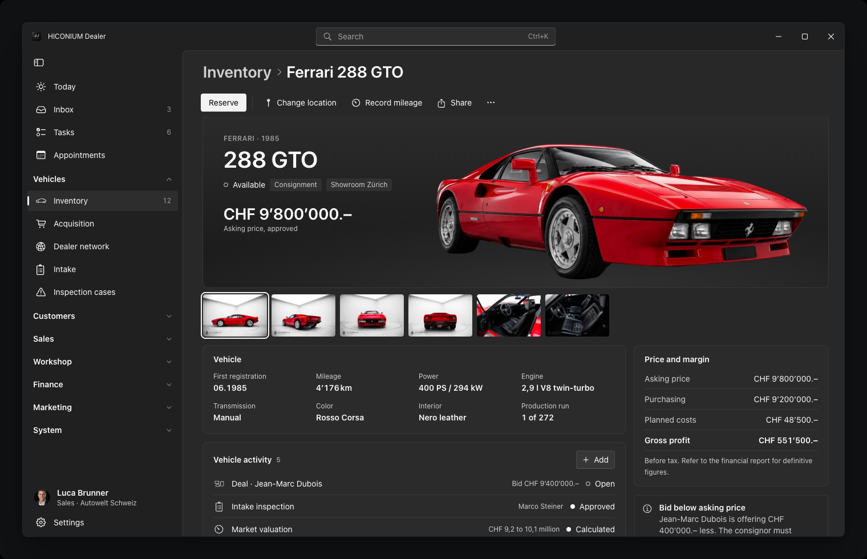The width and height of the screenshot is (867, 559).
Task: Open Settings gear icon
Action: tap(41, 522)
